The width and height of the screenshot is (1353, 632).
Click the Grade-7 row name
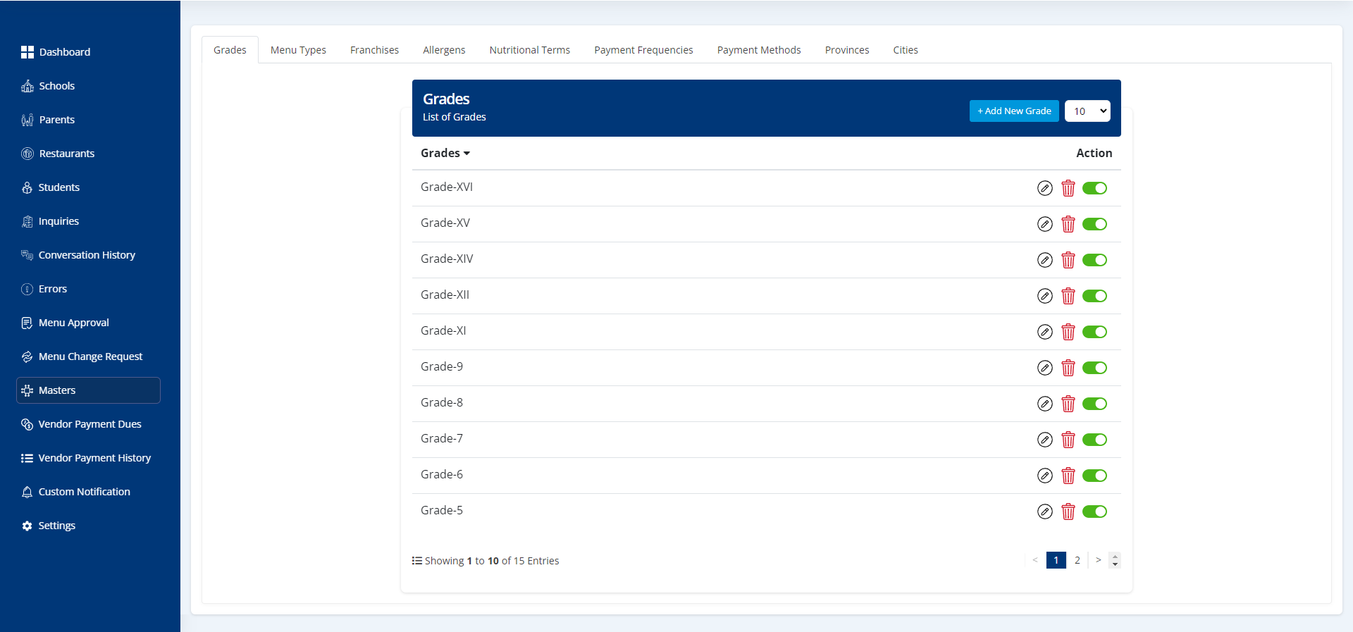[x=442, y=438]
